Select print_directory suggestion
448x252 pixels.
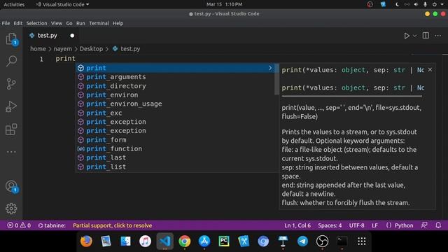176,86
